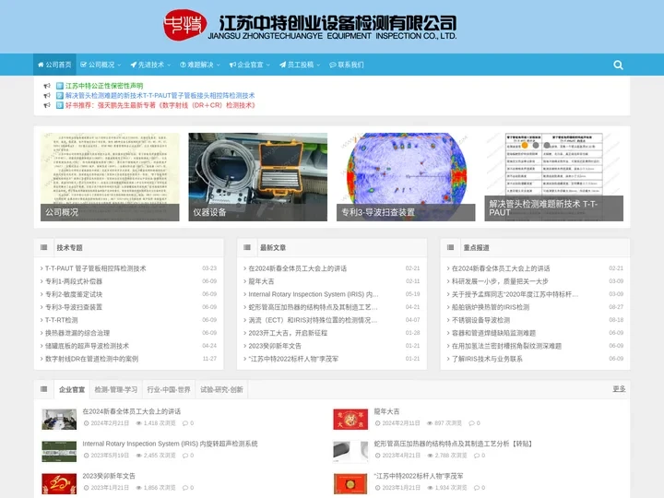Open 关于授予孟辉同志2020年度标杆 article
The width and height of the screenshot is (664, 498).
pyautogui.click(x=515, y=294)
